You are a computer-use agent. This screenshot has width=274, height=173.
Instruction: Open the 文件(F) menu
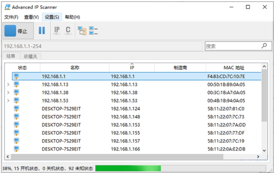point(11,17)
